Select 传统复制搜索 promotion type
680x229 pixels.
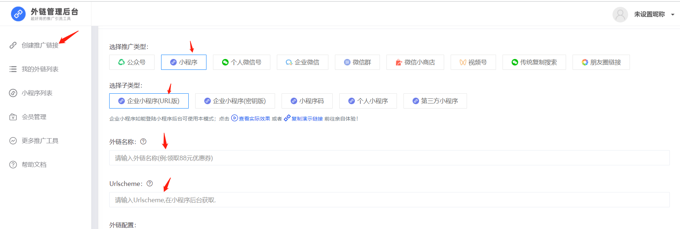coord(534,62)
